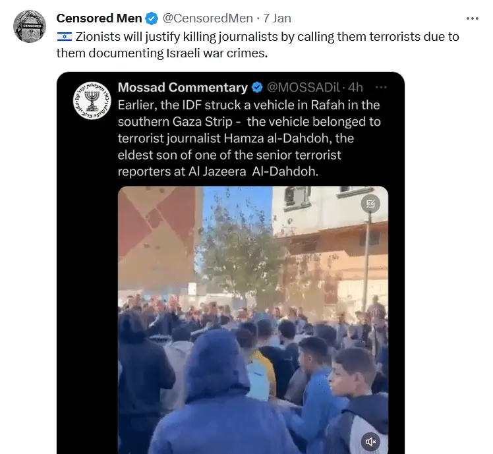Screen dimensions: 493x454
Task: Expand quoted tweet three-dot menu
Action: (x=381, y=87)
